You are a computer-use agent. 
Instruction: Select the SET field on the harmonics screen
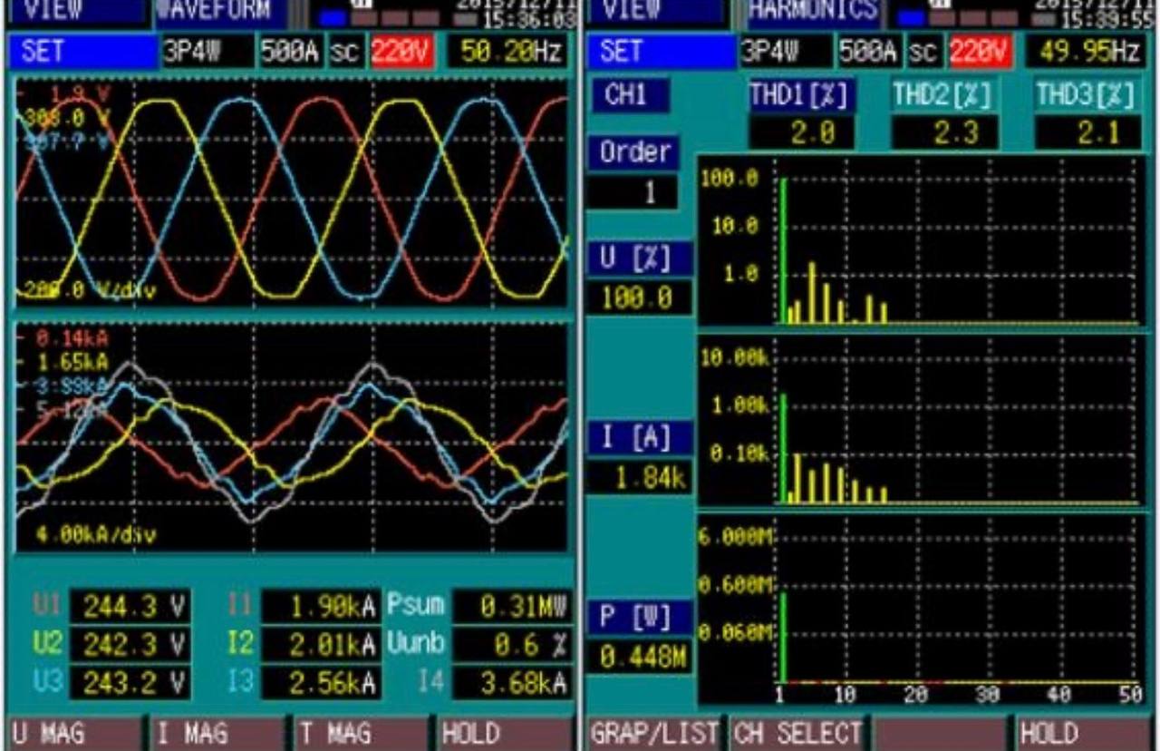663,52
